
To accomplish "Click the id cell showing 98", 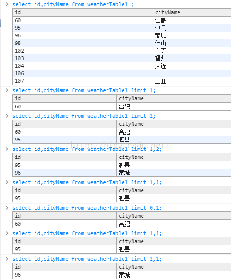I will click(83, 43).
